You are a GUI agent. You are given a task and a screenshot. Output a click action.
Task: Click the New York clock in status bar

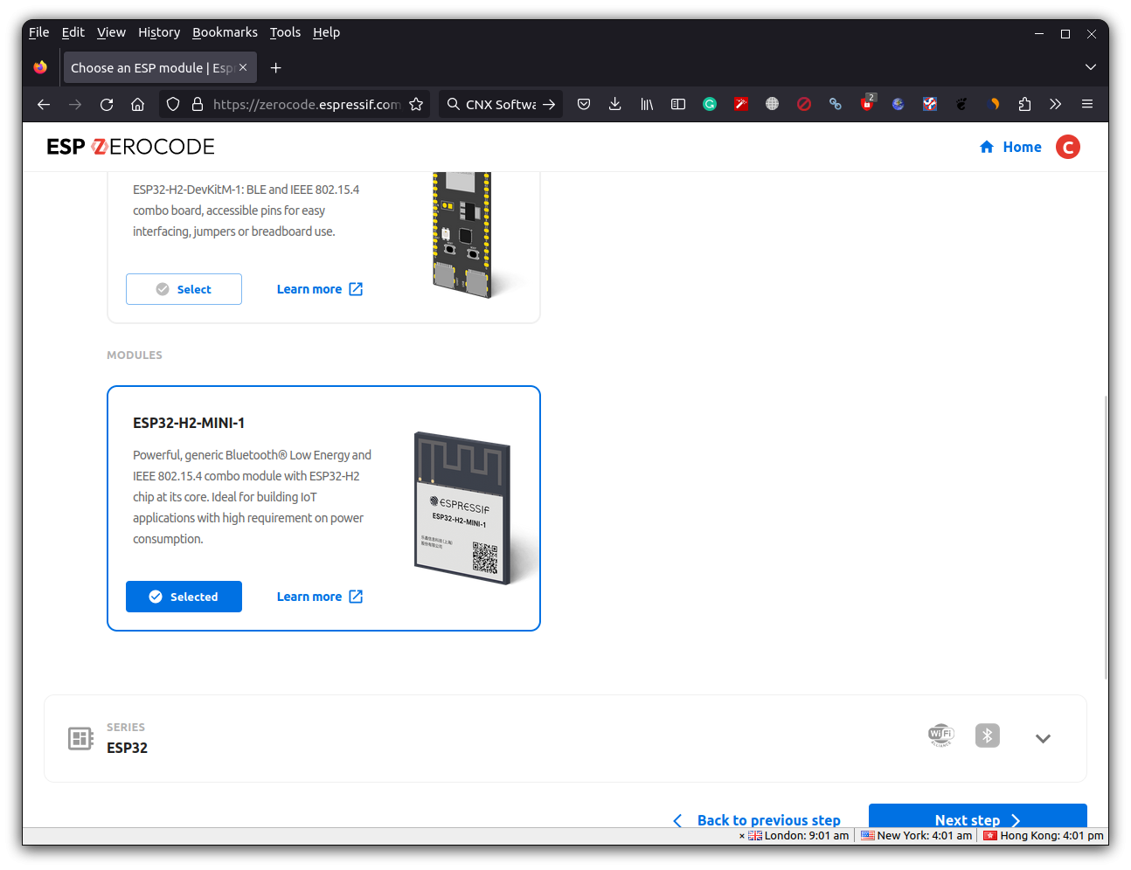[x=916, y=835]
